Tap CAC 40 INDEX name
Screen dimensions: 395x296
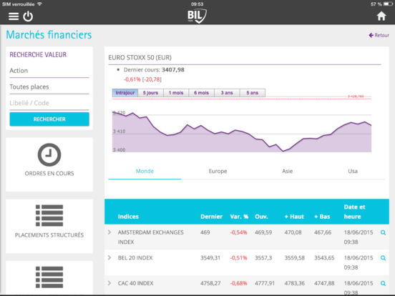pos(135,283)
